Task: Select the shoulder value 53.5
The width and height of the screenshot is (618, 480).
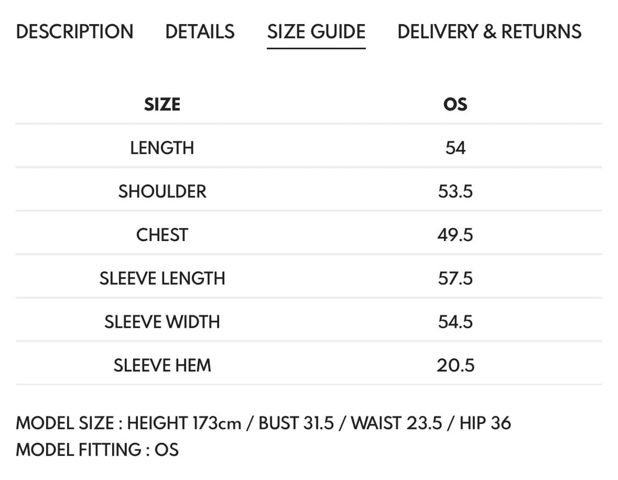Action: 455,191
